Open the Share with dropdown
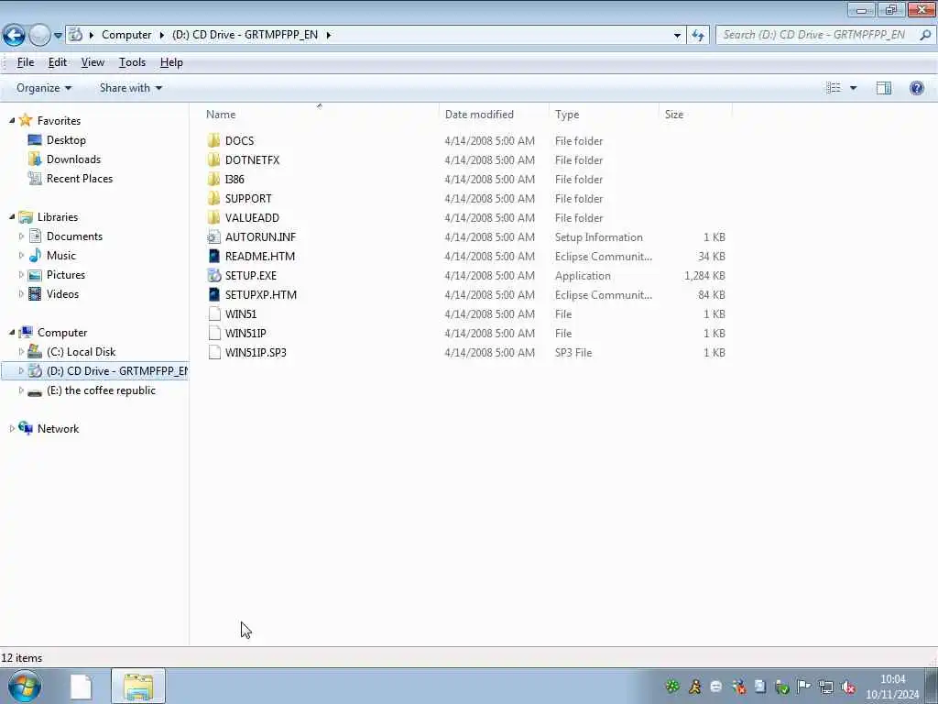Image resolution: width=938 pixels, height=704 pixels. 130,88
